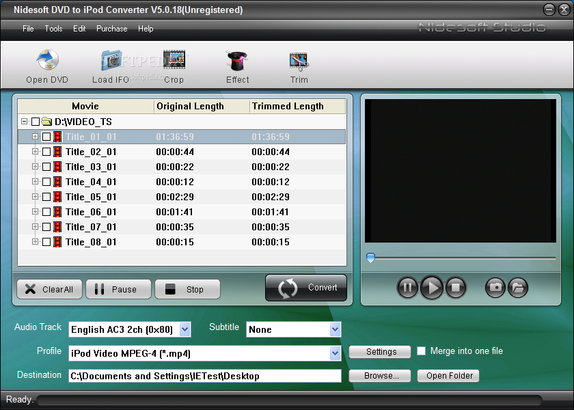Select the Title_06_01 row name
The height and width of the screenshot is (410, 574).
pyautogui.click(x=91, y=212)
